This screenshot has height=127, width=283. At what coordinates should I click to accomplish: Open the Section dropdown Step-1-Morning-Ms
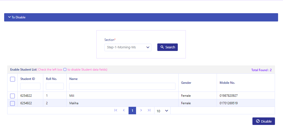click(x=128, y=47)
